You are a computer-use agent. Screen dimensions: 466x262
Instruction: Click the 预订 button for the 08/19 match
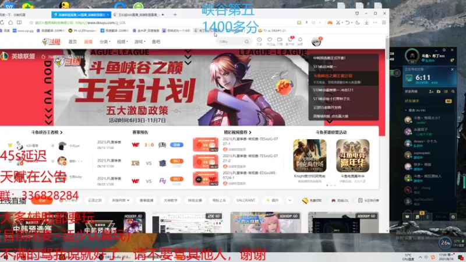(x=176, y=161)
